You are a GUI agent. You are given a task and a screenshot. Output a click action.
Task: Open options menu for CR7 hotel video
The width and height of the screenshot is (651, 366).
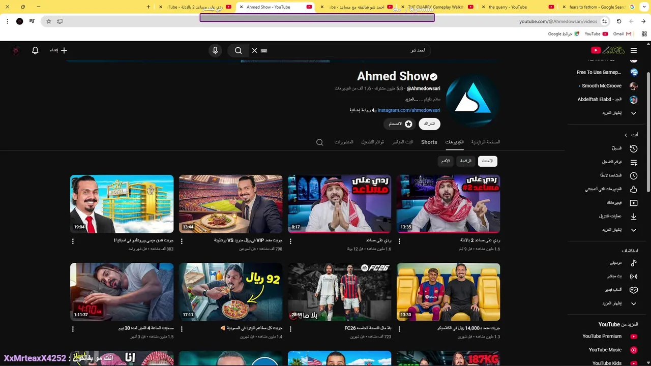point(73,241)
